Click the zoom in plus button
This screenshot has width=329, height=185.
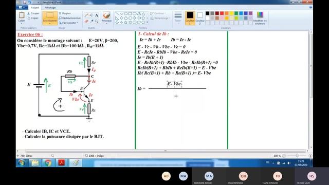pyautogui.click(x=310, y=156)
